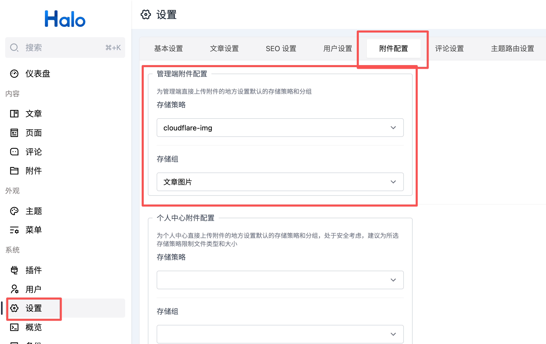Click the Attachments folder icon
This screenshot has height=344, width=546.
click(14, 171)
